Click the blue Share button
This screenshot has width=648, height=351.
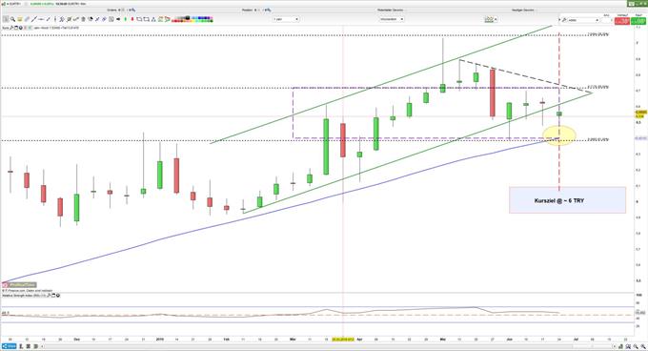point(10,346)
